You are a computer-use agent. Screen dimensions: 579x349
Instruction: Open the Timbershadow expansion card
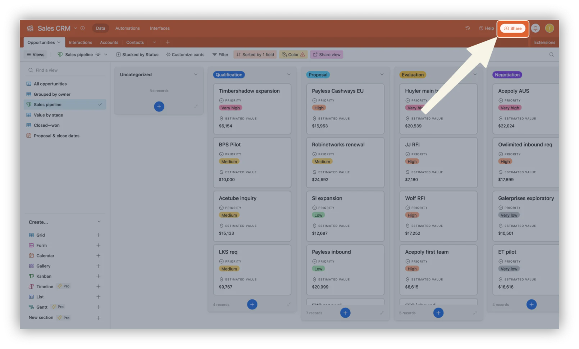click(252, 109)
